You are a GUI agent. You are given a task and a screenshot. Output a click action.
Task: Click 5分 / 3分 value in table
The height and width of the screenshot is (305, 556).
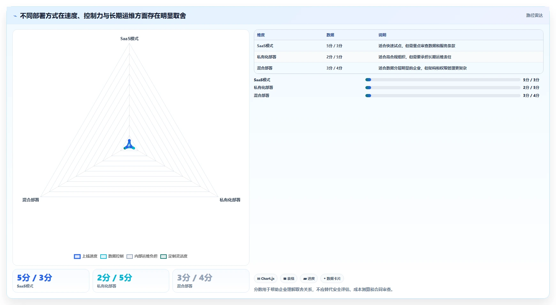pyautogui.click(x=334, y=46)
